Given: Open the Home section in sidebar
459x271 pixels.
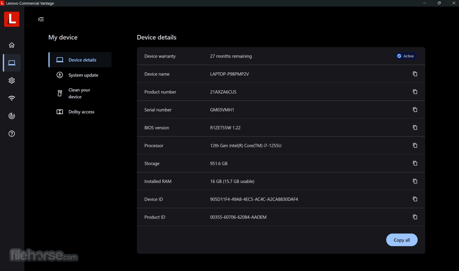Looking at the screenshot, I should point(12,45).
